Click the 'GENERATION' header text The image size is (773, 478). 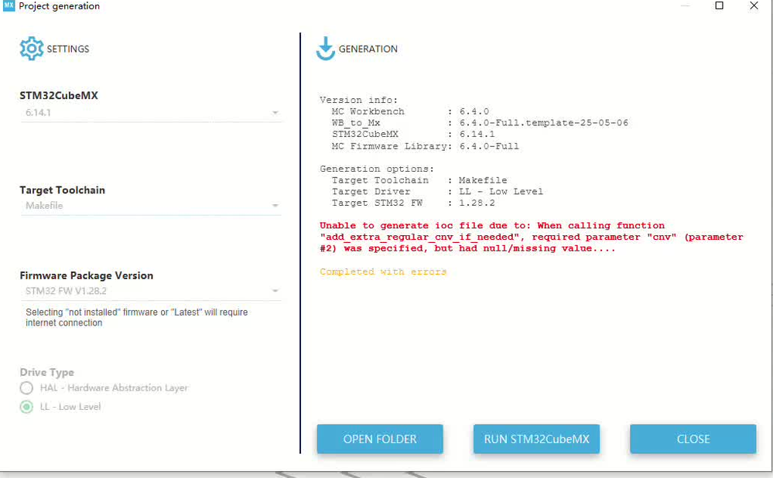coord(368,49)
